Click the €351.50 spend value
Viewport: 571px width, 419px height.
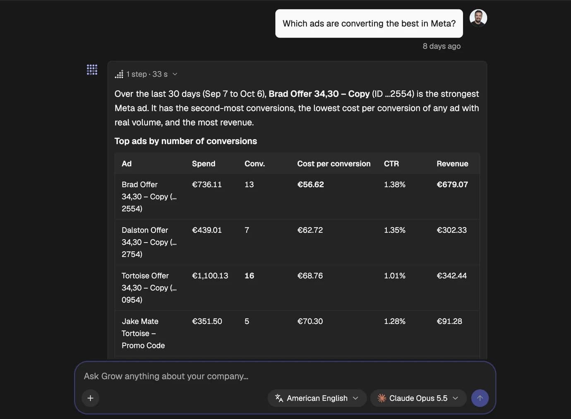(x=207, y=321)
